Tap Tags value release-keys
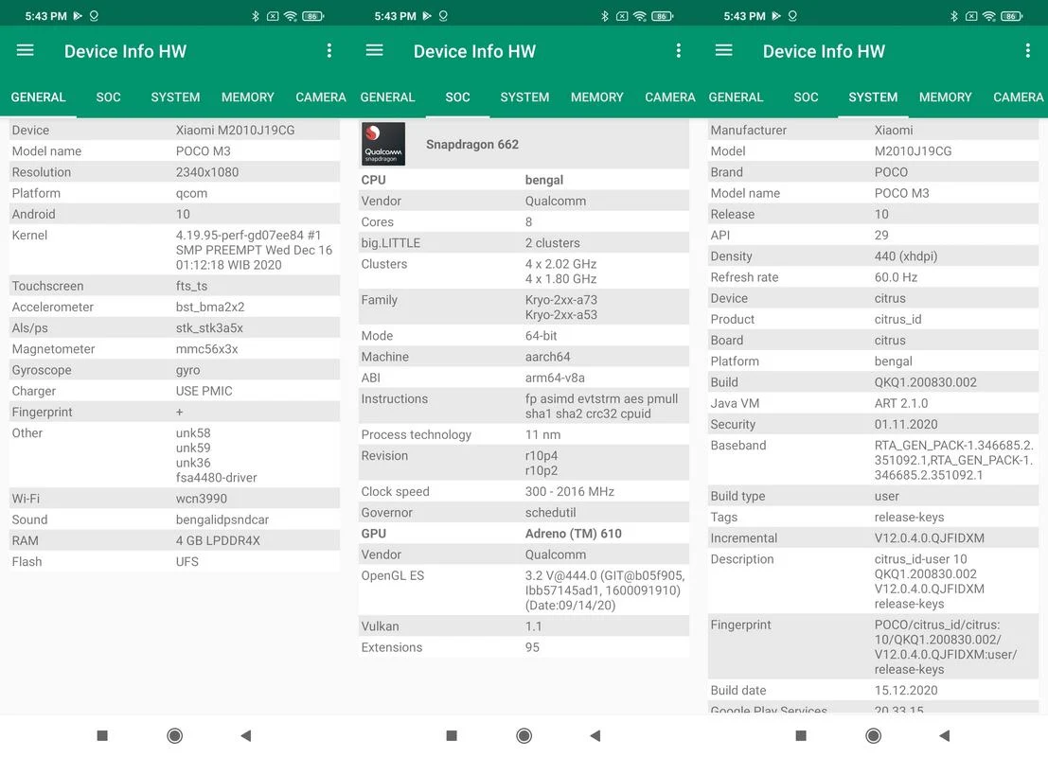The image size is (1048, 757). (x=909, y=518)
